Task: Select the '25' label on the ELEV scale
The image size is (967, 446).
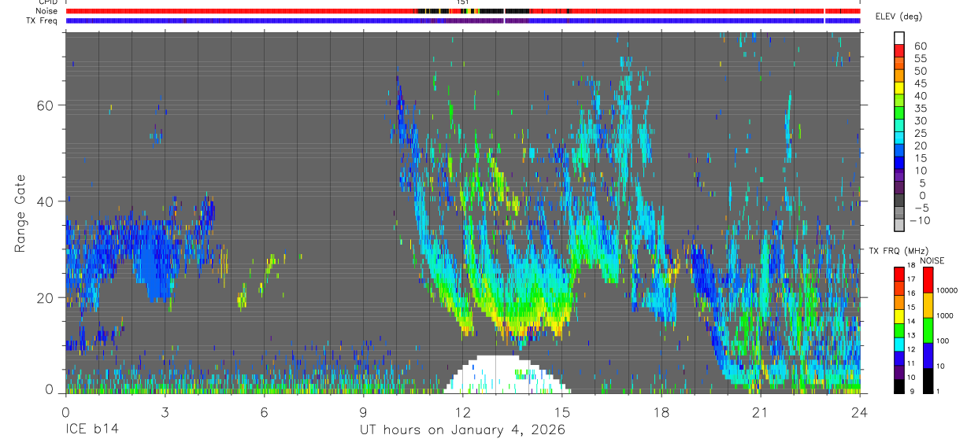Action: click(x=920, y=134)
